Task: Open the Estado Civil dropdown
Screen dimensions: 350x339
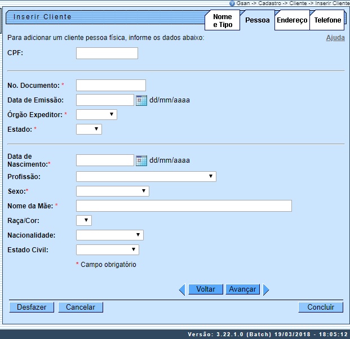Action: tap(107, 249)
